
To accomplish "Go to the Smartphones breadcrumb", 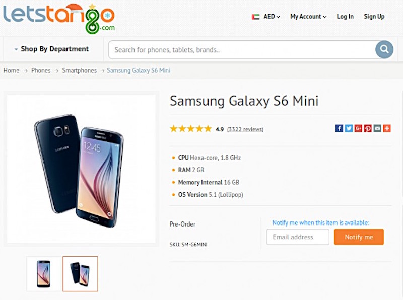I will tap(79, 70).
